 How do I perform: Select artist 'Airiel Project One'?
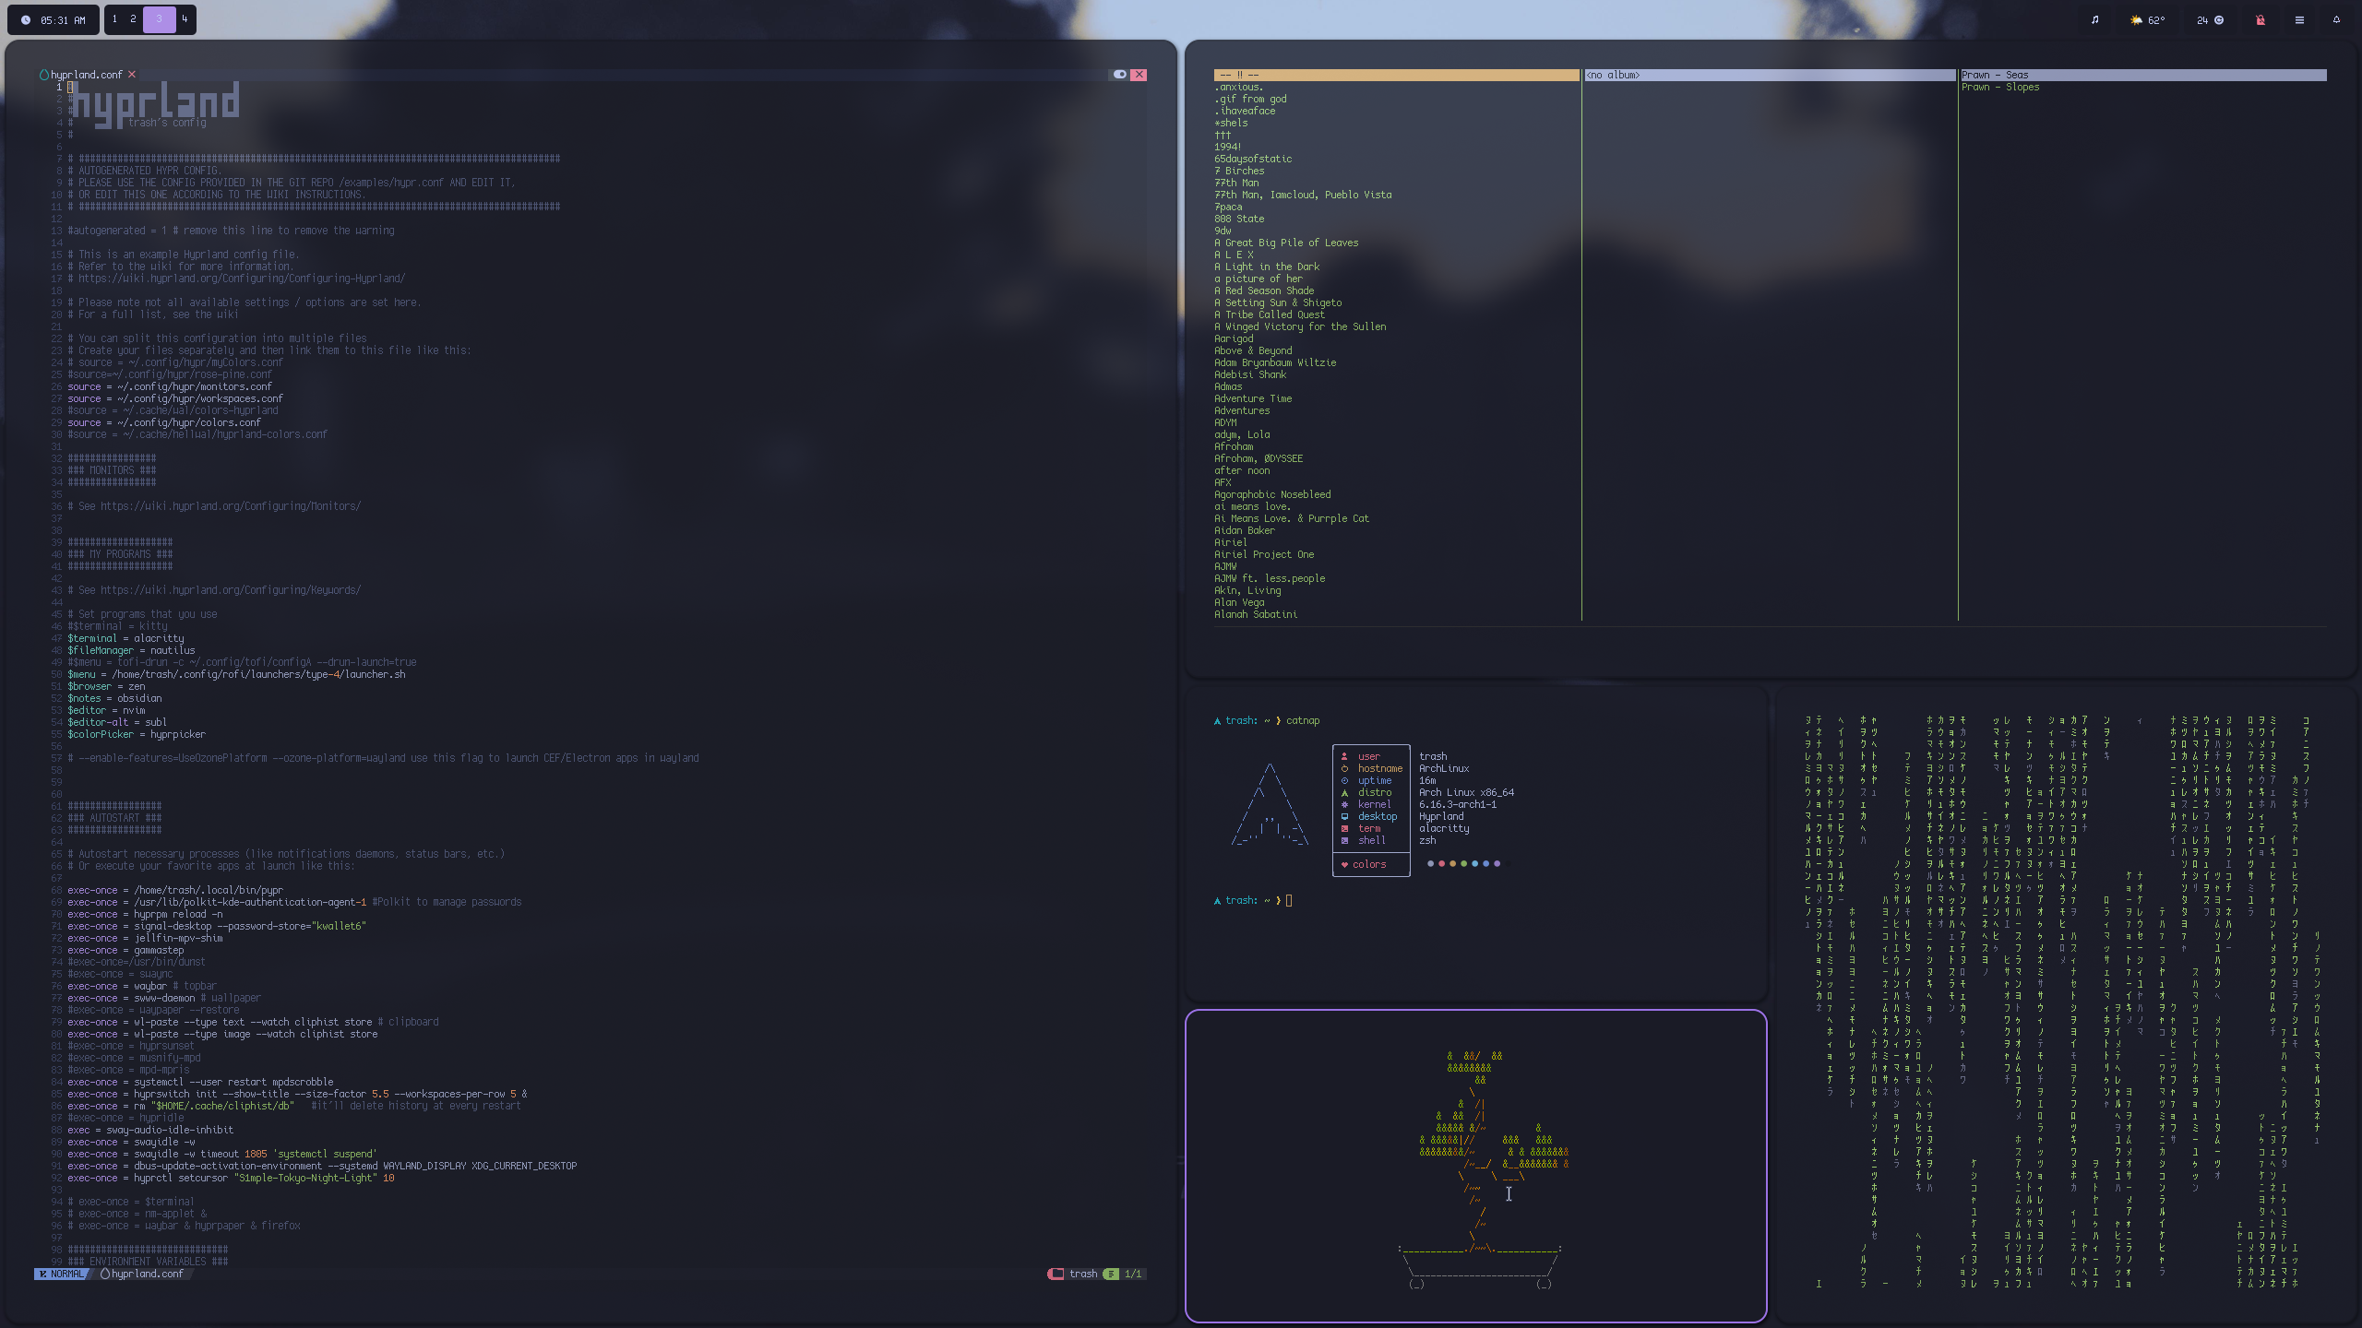[x=1264, y=554]
